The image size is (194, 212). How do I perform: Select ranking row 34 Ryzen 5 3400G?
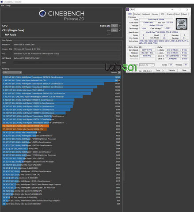click(61, 184)
